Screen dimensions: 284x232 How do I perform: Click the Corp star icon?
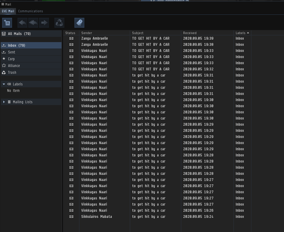(x=4, y=59)
